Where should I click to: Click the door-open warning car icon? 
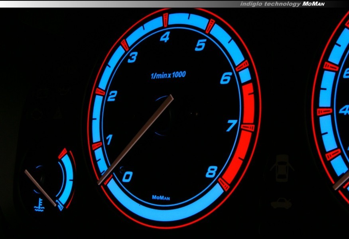coord(282,168)
